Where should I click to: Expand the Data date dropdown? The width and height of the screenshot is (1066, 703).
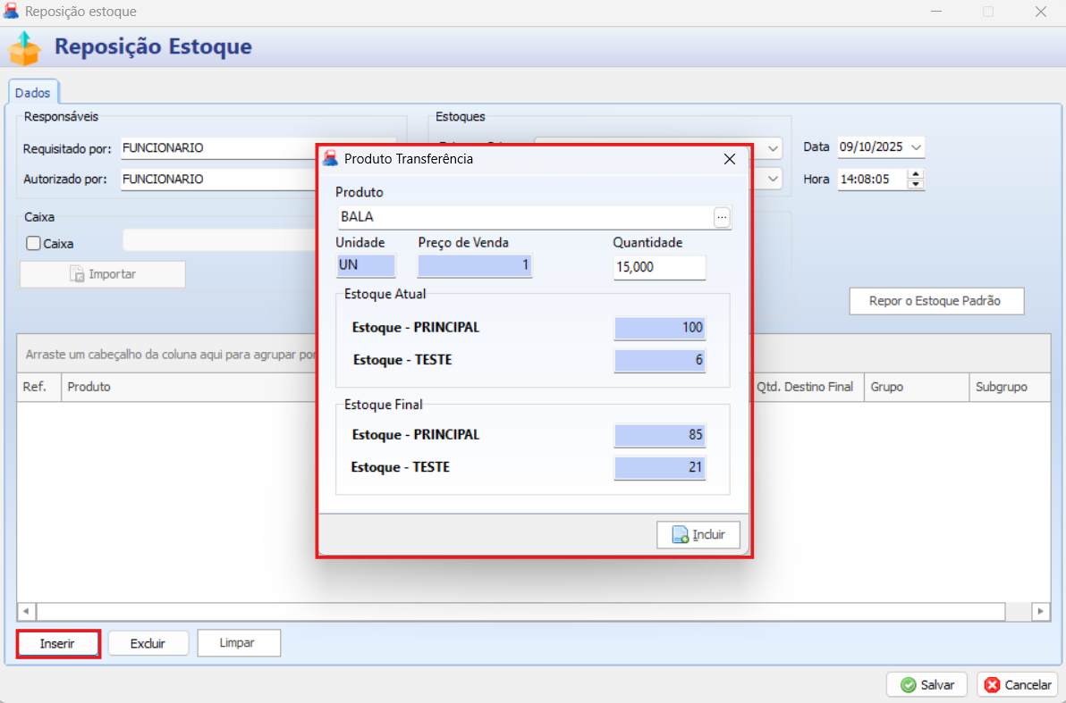pos(916,147)
